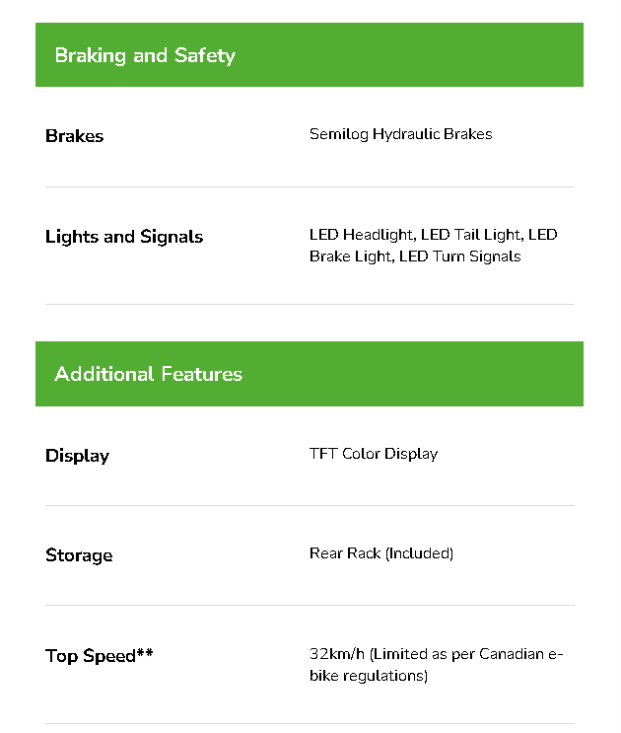Click the word Safety in green header
Screen dimensions: 621x733
pos(205,55)
